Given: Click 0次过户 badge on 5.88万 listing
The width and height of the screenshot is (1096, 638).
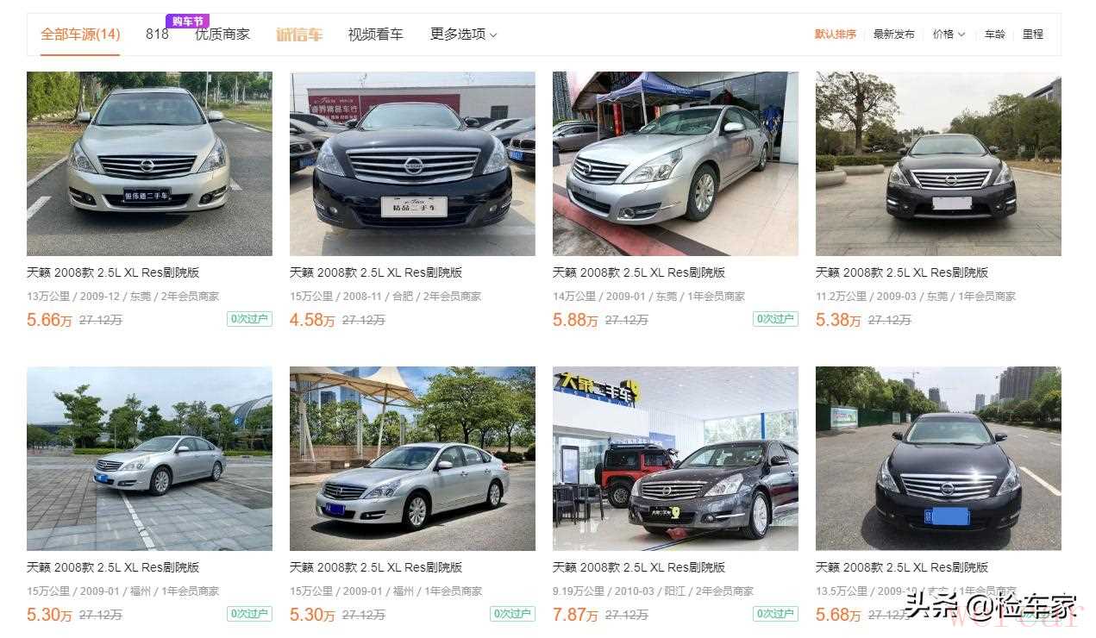Looking at the screenshot, I should (775, 319).
